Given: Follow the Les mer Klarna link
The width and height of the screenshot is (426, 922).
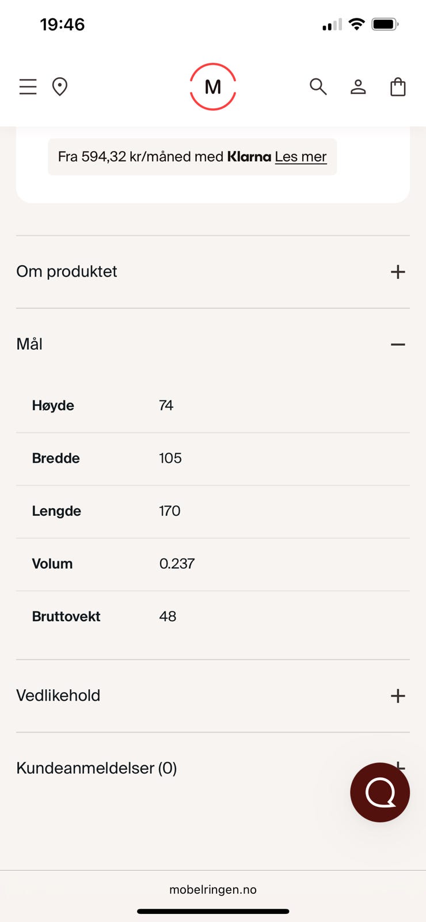Looking at the screenshot, I should 301,157.
